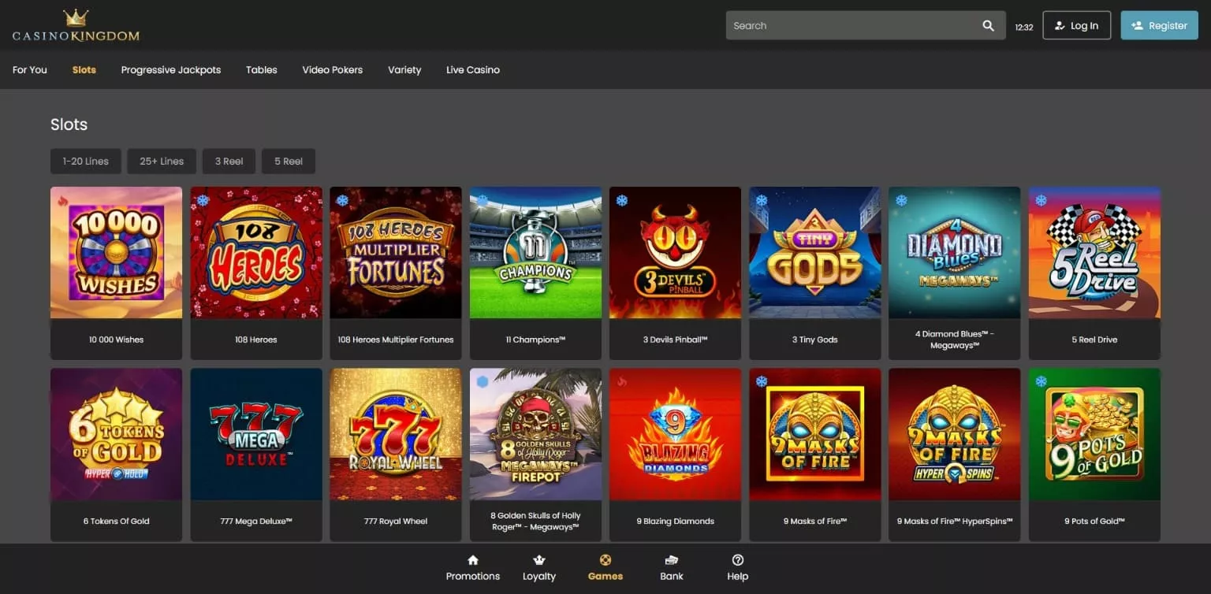Filter slots by 25+ Lines
The height and width of the screenshot is (594, 1211).
(162, 161)
